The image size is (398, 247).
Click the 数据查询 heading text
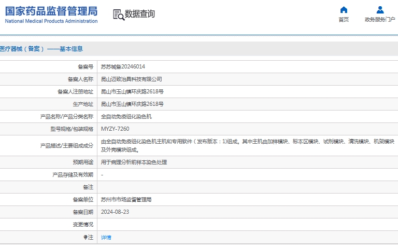point(139,14)
